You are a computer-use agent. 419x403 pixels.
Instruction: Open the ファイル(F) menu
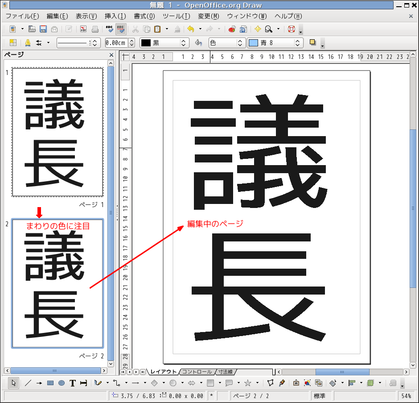(22, 16)
